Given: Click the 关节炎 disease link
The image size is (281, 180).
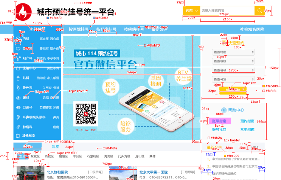Looking at the screenshot, I should pos(47,88).
